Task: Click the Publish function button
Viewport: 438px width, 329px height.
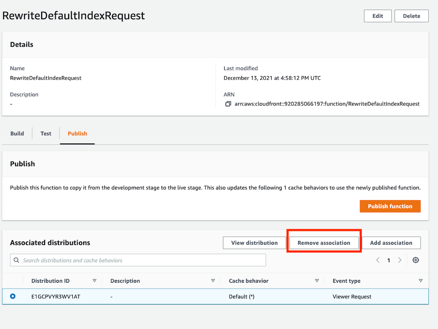Action: pos(390,206)
